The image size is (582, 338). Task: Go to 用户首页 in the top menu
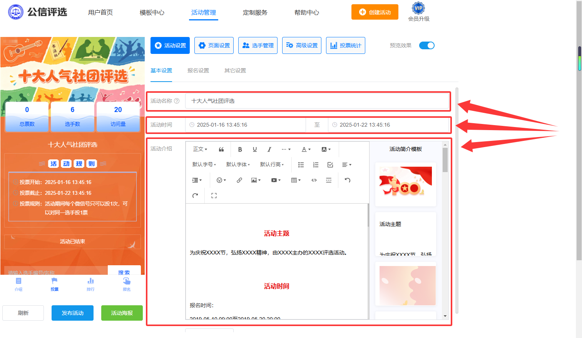click(x=100, y=13)
